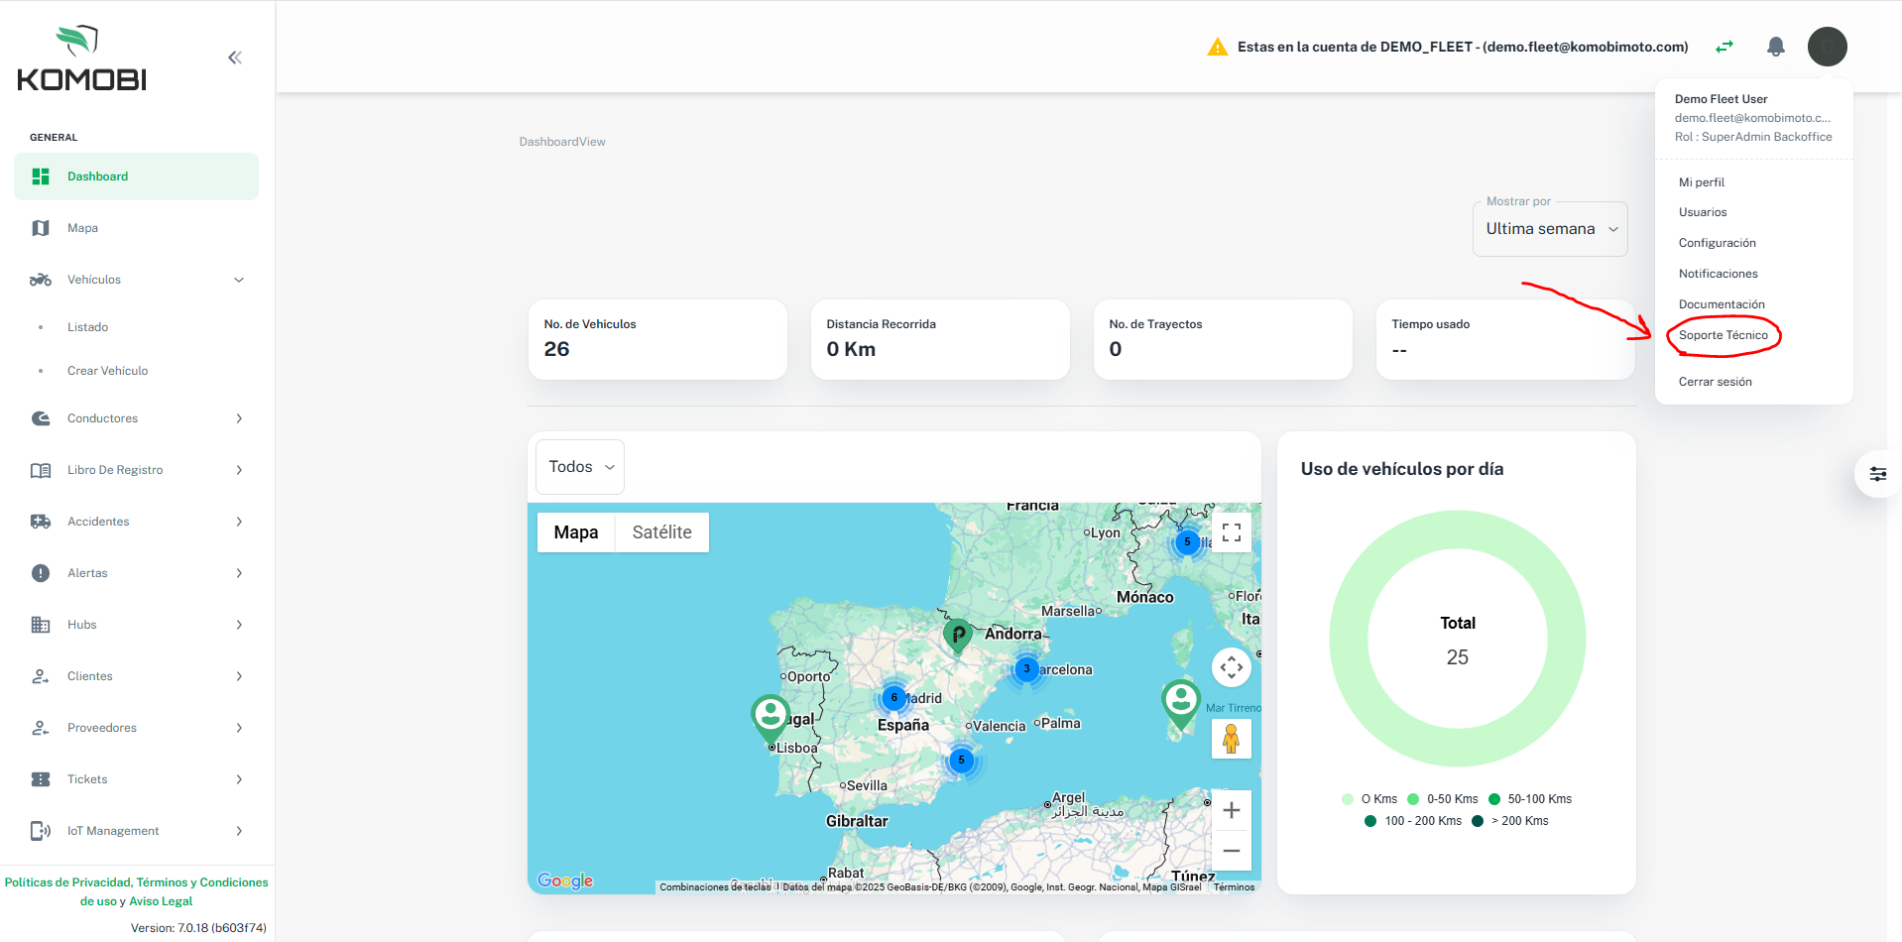Click the account switch arrows icon
The image size is (1902, 942).
click(x=1724, y=47)
